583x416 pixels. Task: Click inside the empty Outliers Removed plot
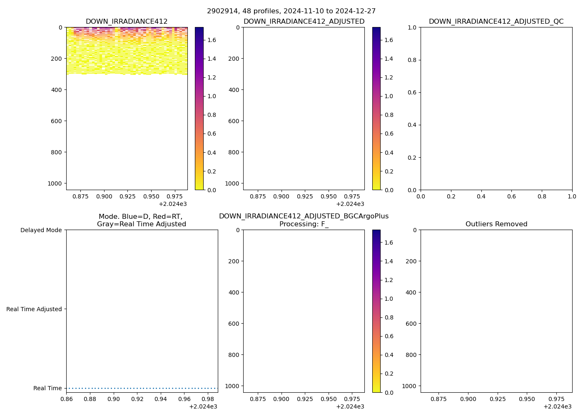coord(496,311)
